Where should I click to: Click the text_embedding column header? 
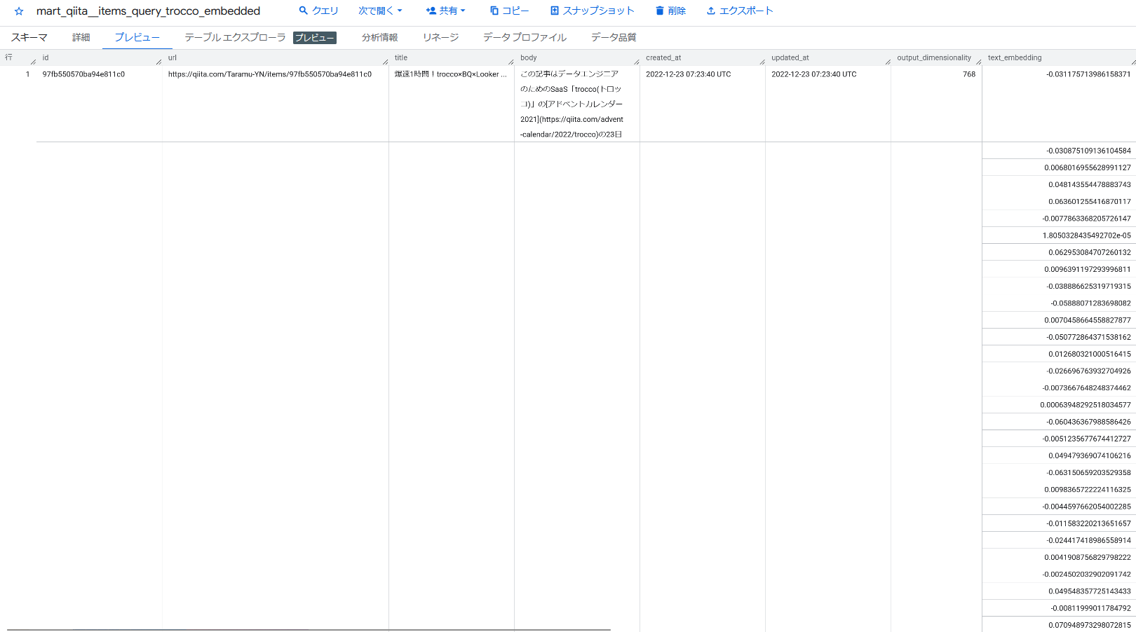click(1015, 57)
